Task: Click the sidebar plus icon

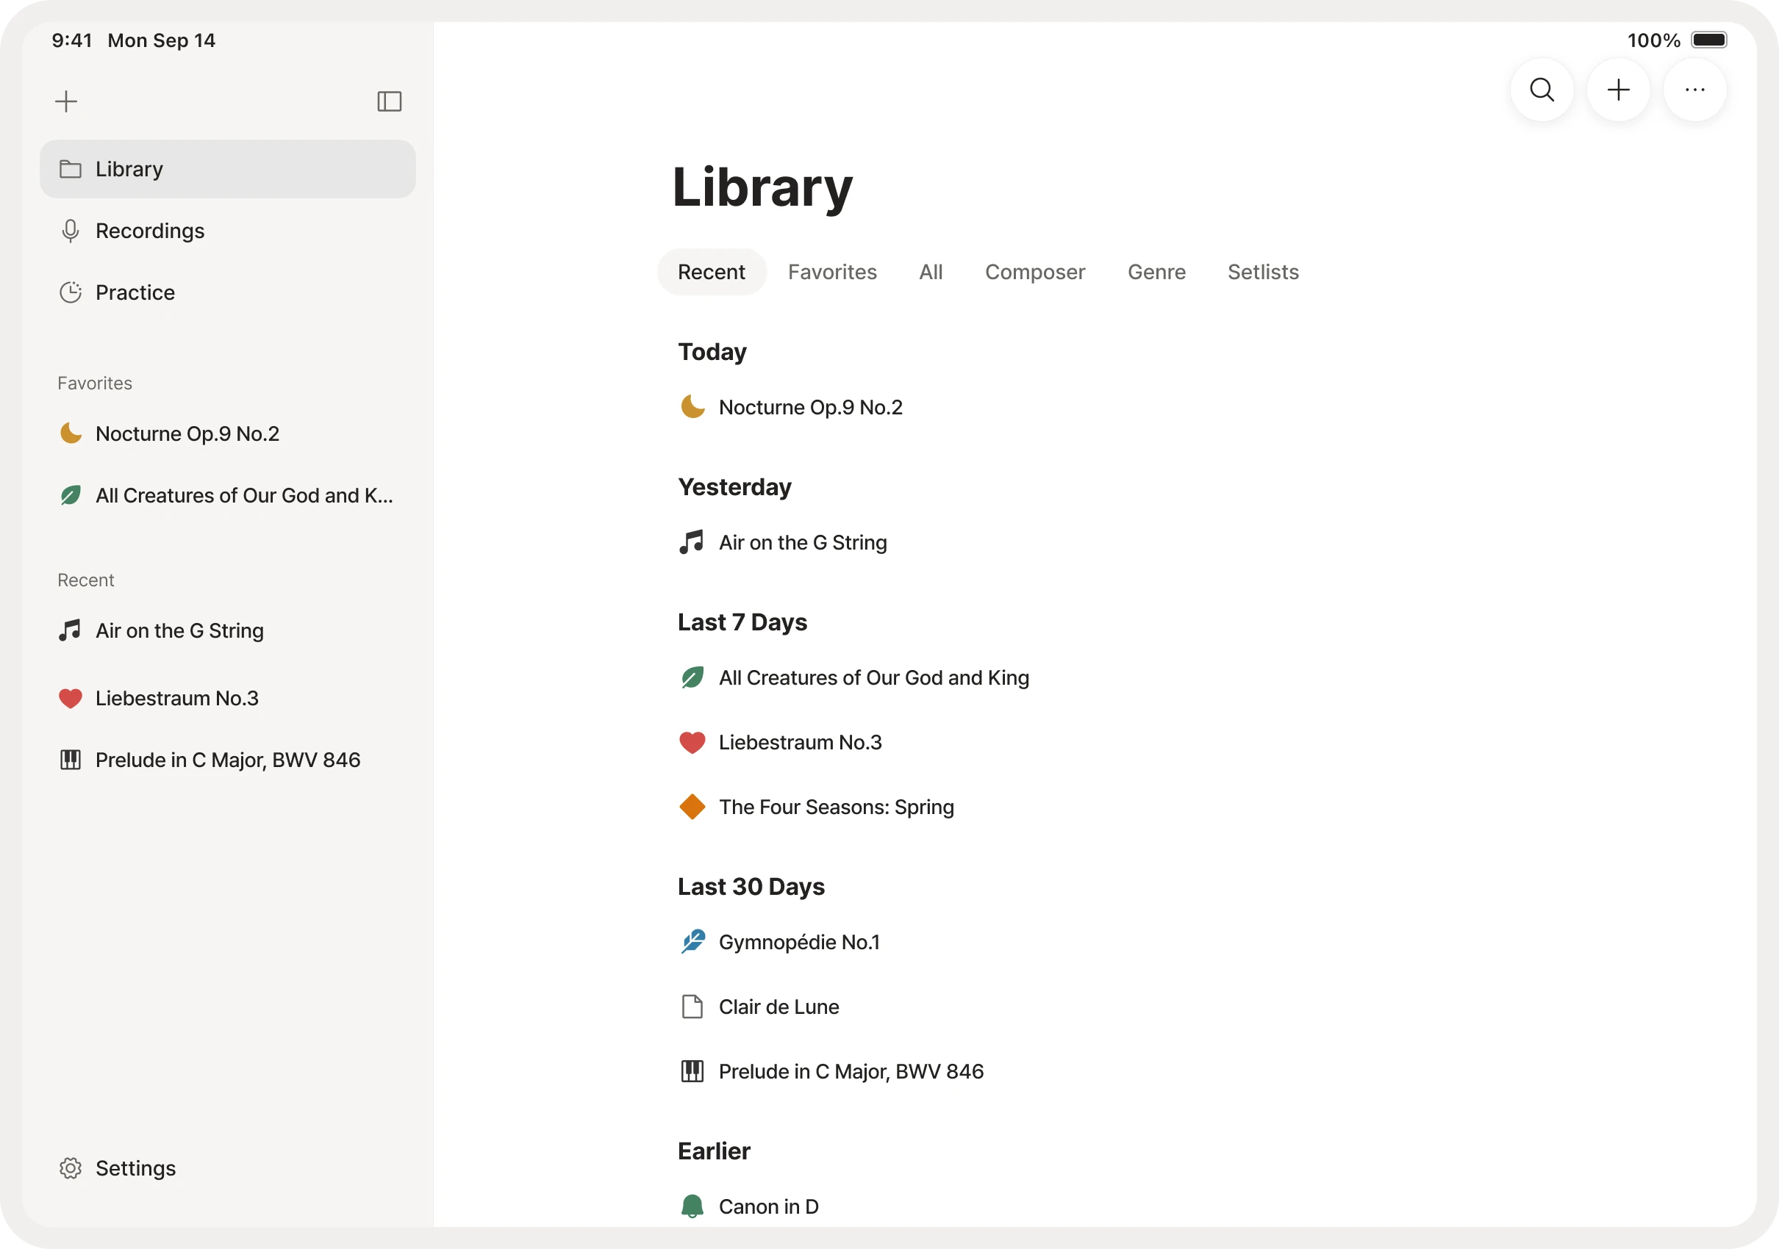Action: 67,101
